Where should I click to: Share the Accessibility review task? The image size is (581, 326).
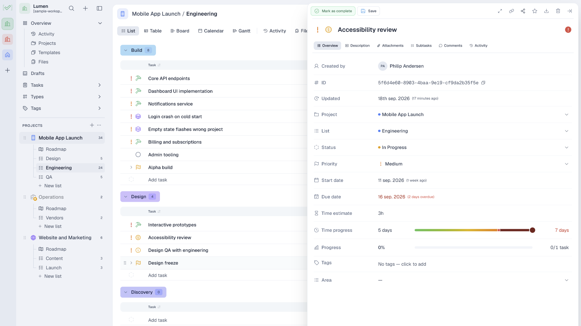pyautogui.click(x=523, y=11)
